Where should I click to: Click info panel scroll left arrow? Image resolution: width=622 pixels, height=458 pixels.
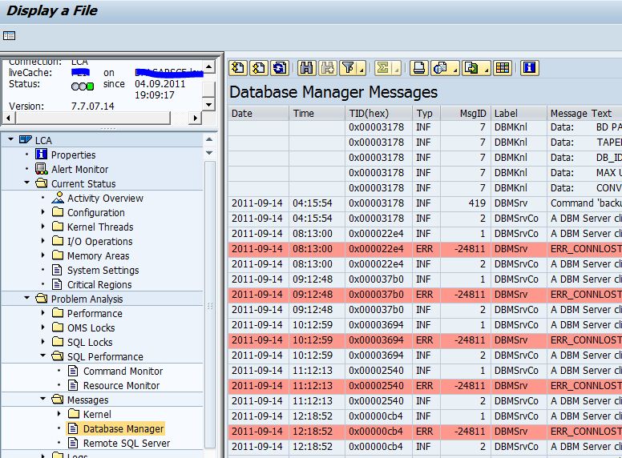pyautogui.click(x=9, y=118)
